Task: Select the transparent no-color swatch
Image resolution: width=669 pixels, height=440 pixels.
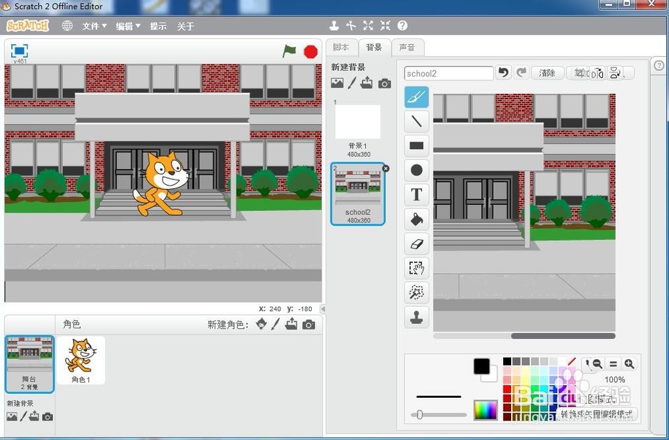Action: pyautogui.click(x=572, y=362)
